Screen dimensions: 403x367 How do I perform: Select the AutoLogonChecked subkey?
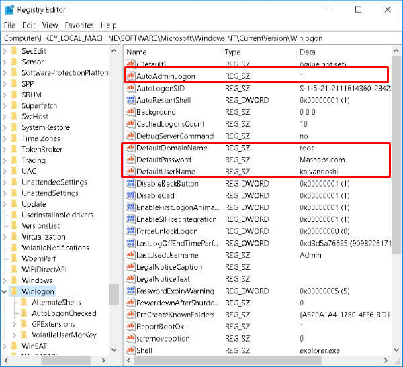(64, 313)
